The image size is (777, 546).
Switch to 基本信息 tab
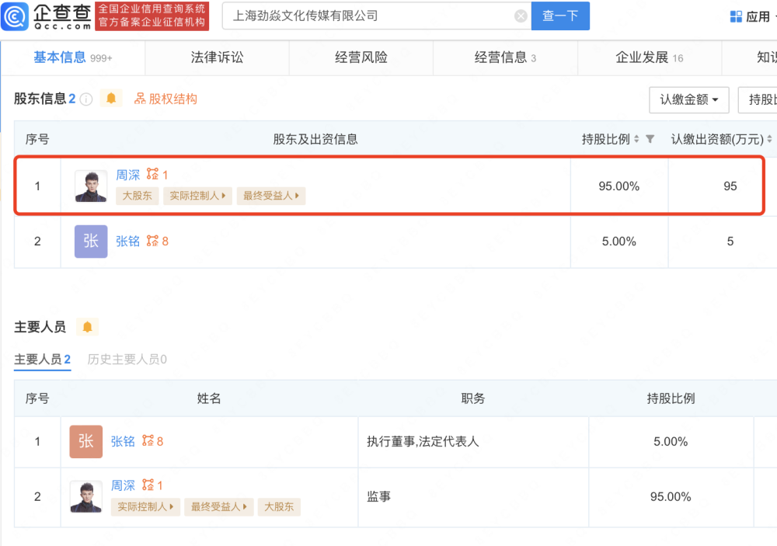pos(73,57)
